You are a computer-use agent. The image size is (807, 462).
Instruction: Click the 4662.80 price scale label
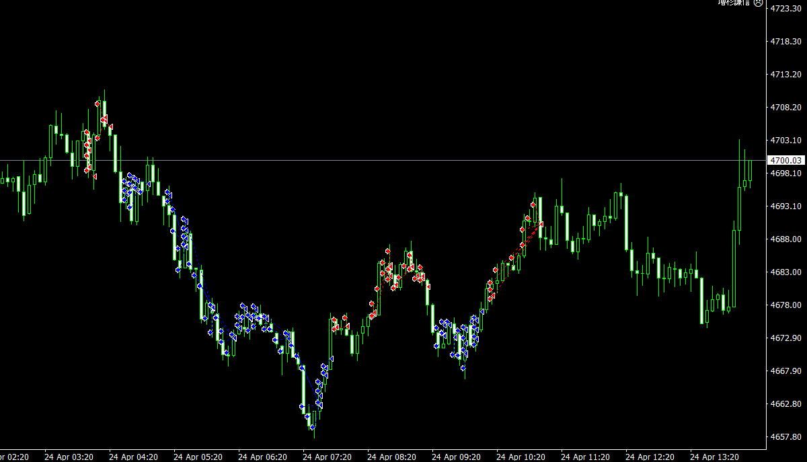point(785,403)
